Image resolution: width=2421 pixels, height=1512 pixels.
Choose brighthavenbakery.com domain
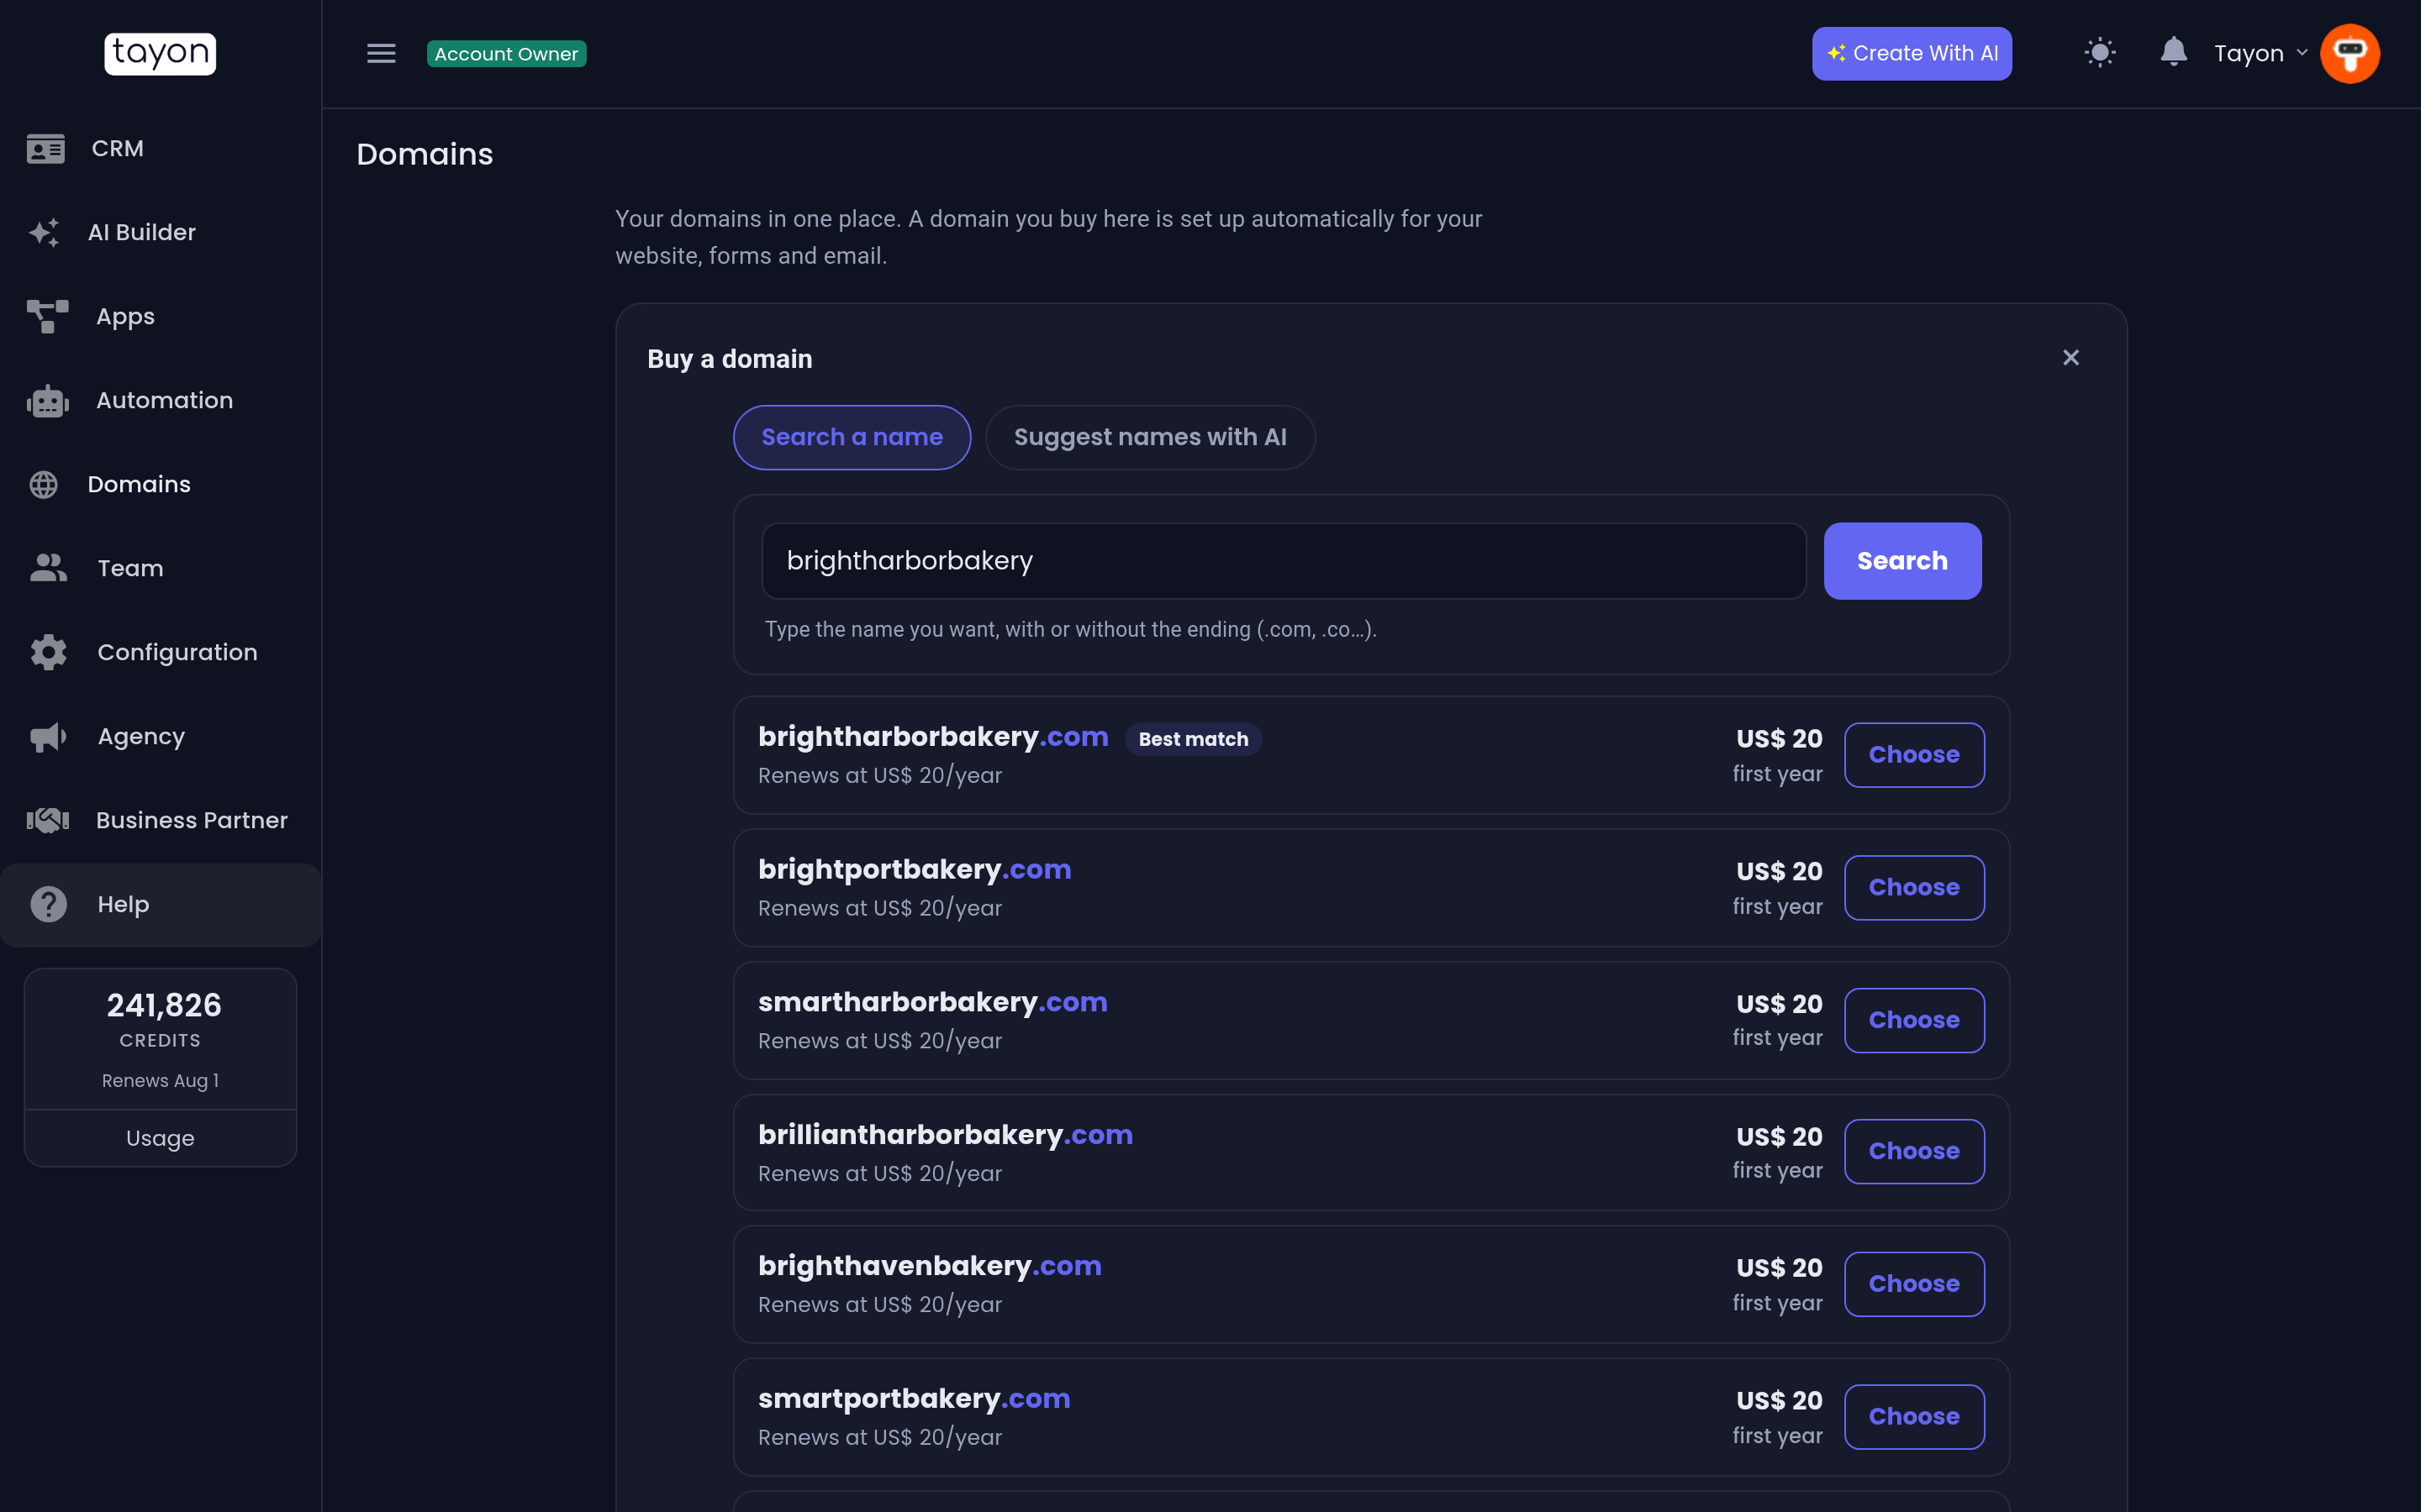point(1914,1284)
